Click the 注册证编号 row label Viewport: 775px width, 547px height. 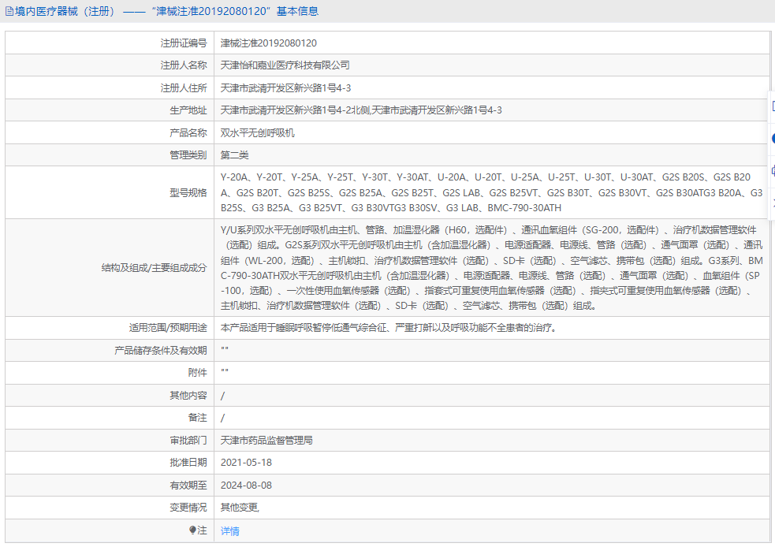click(x=184, y=43)
